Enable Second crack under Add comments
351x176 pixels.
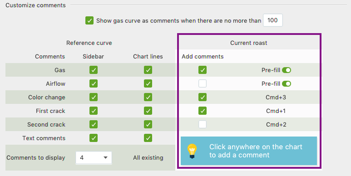203,124
